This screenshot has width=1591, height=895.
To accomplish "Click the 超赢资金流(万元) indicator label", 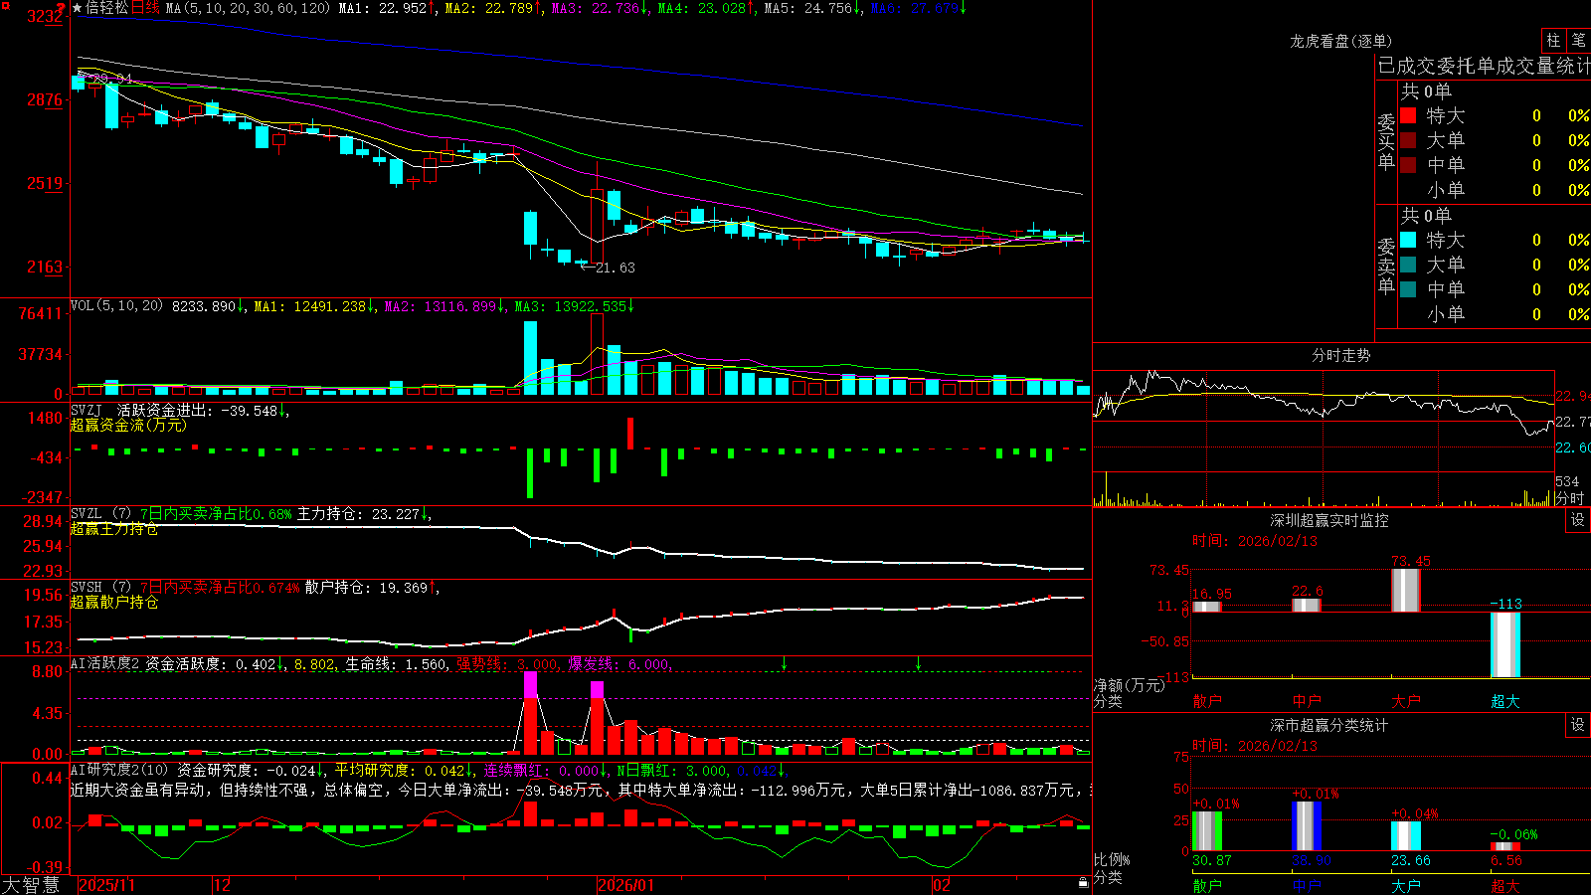I will pos(128,425).
